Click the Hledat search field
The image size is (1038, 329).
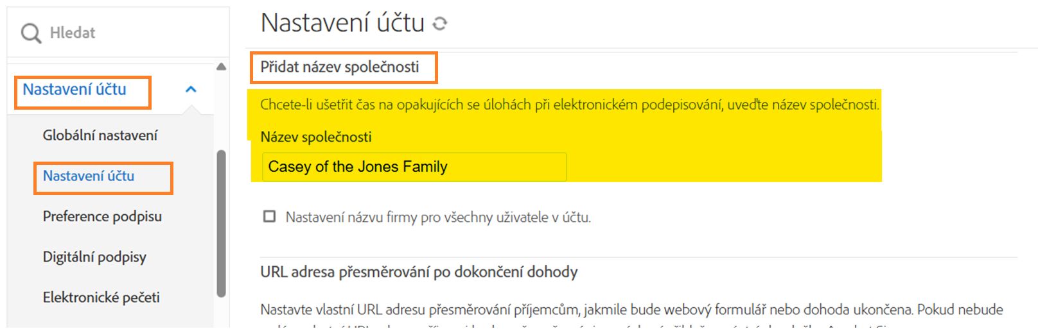click(x=128, y=33)
